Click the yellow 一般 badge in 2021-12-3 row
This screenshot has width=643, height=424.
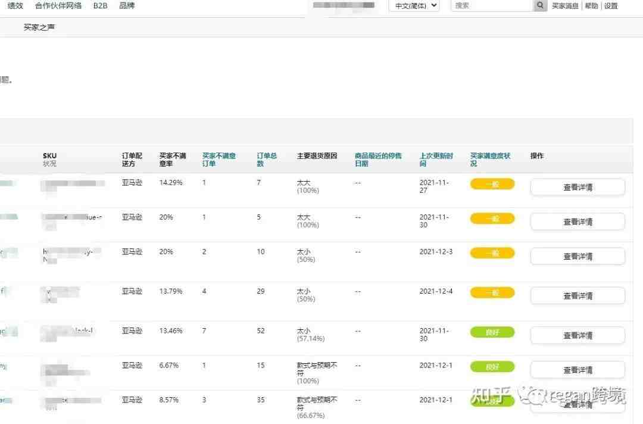[x=492, y=253]
